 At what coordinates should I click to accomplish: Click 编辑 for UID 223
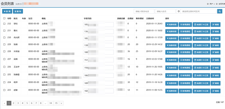[x=215, y=91]
